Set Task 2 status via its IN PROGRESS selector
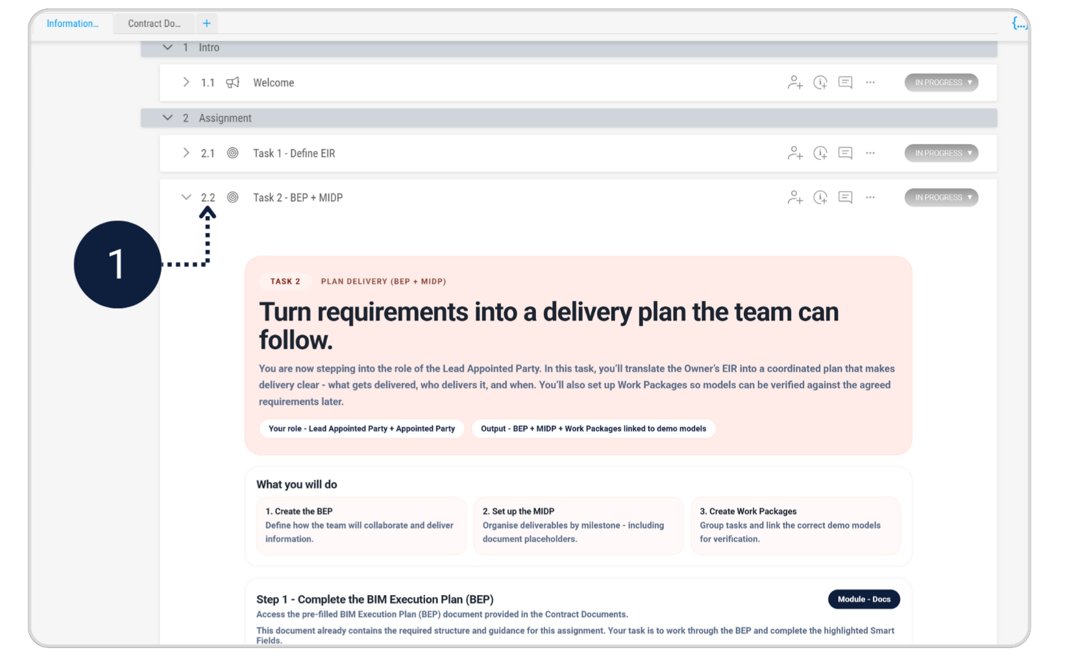The image size is (1067, 665). tap(941, 197)
